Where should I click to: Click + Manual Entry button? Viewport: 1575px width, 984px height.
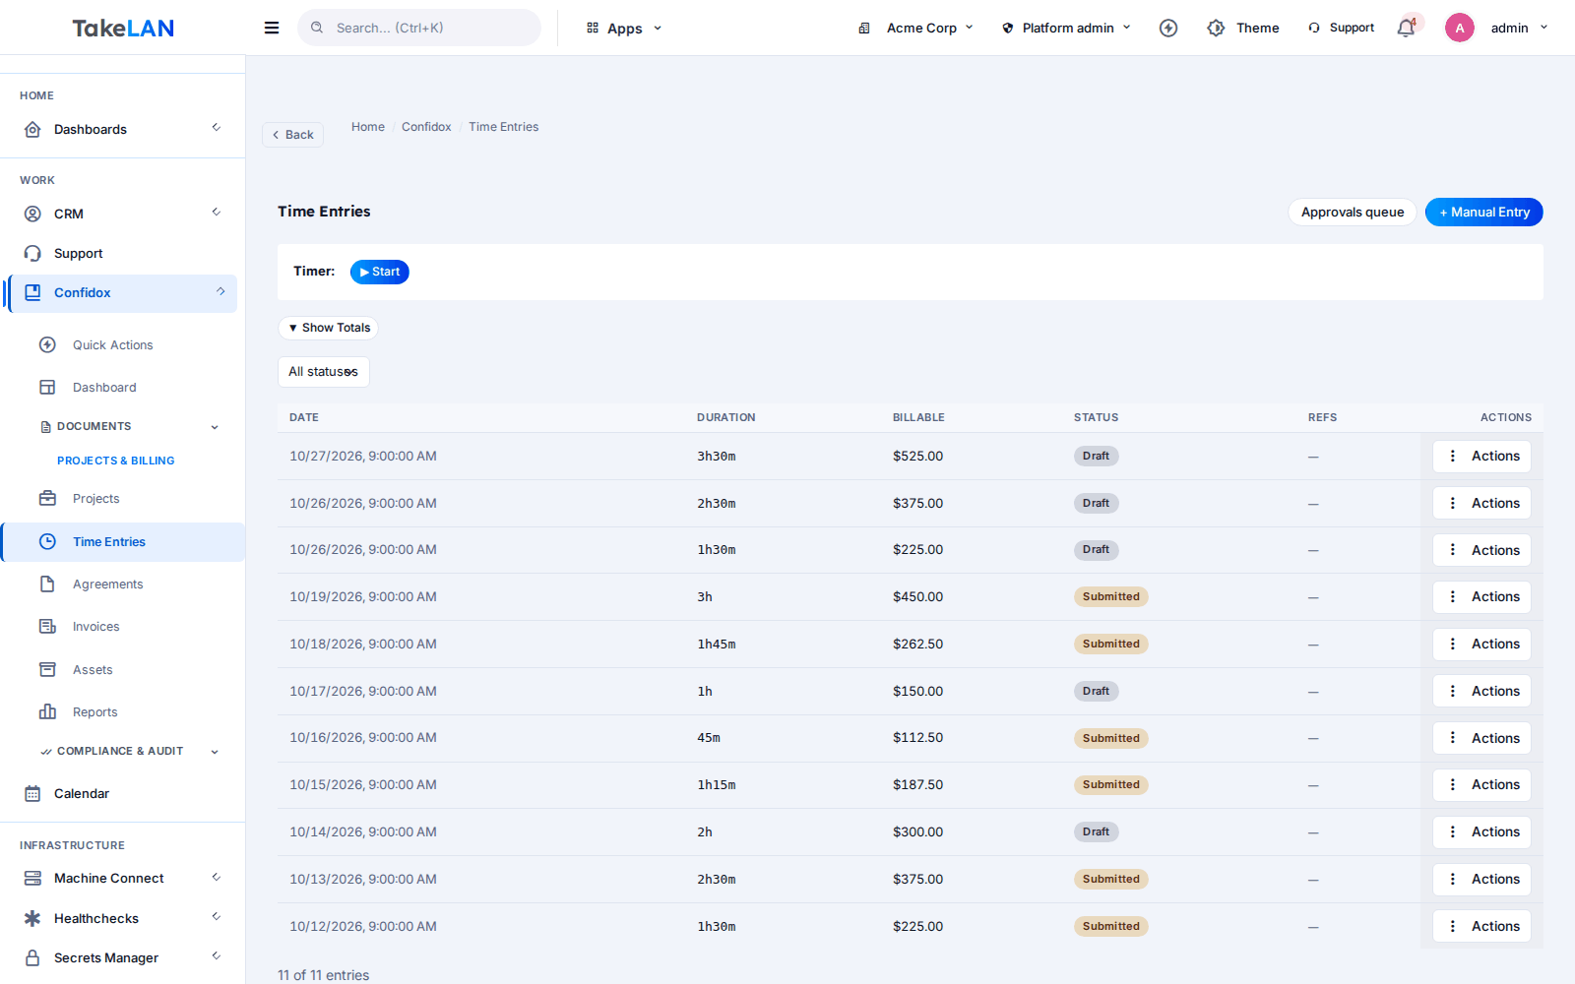pos(1484,213)
